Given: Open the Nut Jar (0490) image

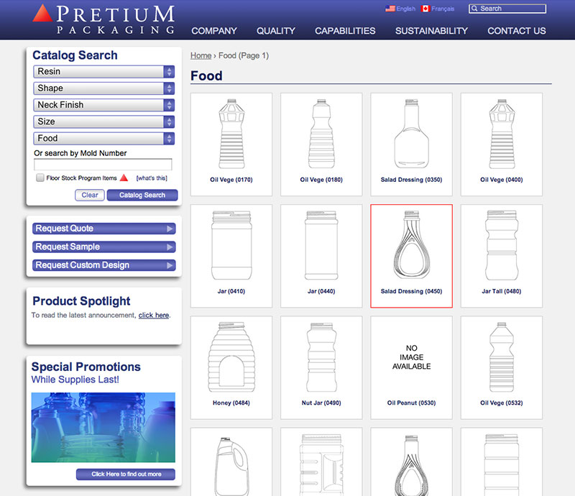Looking at the screenshot, I should coord(321,357).
